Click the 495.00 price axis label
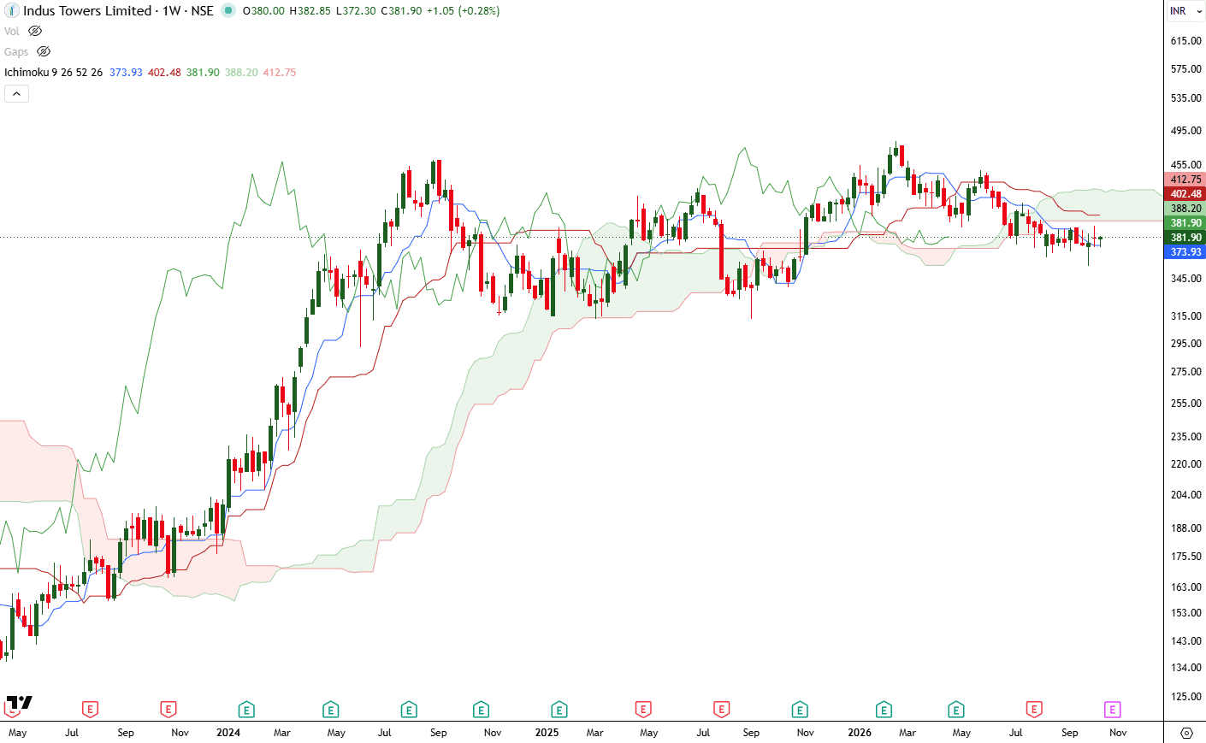The height and width of the screenshot is (743, 1206). tap(1185, 131)
